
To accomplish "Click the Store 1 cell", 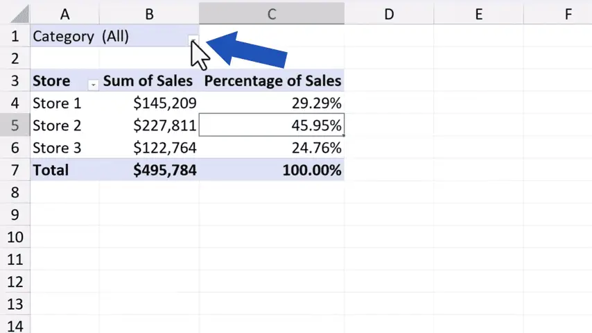I will 64,103.
